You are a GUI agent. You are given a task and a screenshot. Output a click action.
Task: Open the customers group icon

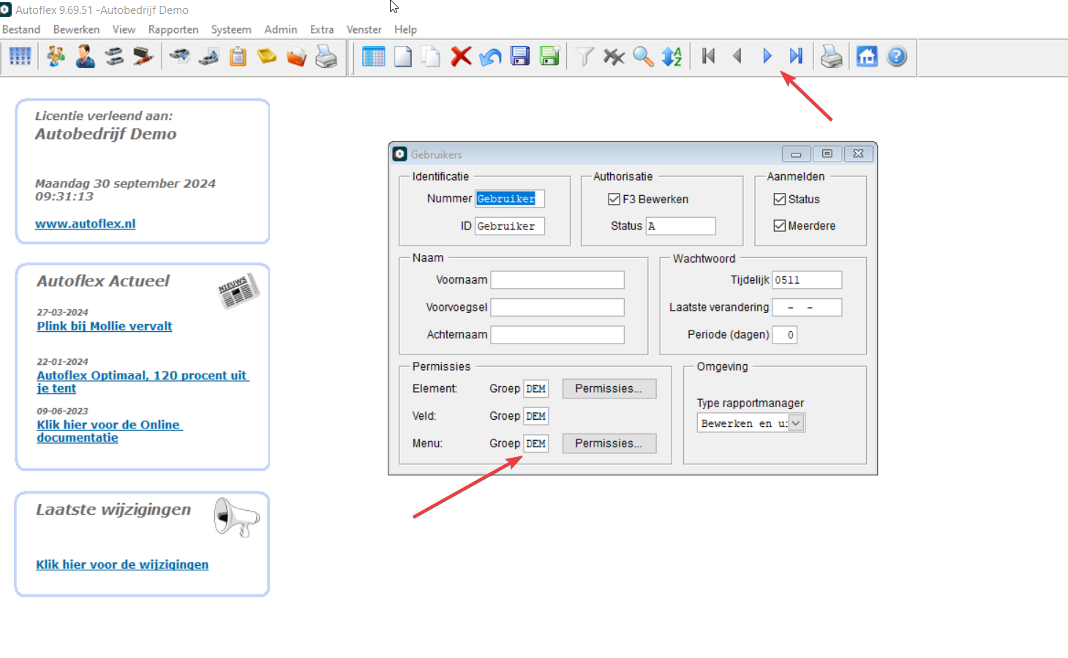[x=56, y=56]
